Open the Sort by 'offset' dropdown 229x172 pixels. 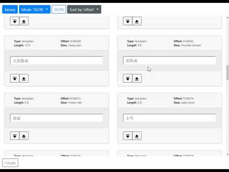[84, 10]
